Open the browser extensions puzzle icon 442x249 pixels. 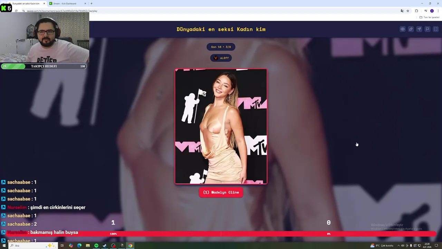[x=416, y=11]
